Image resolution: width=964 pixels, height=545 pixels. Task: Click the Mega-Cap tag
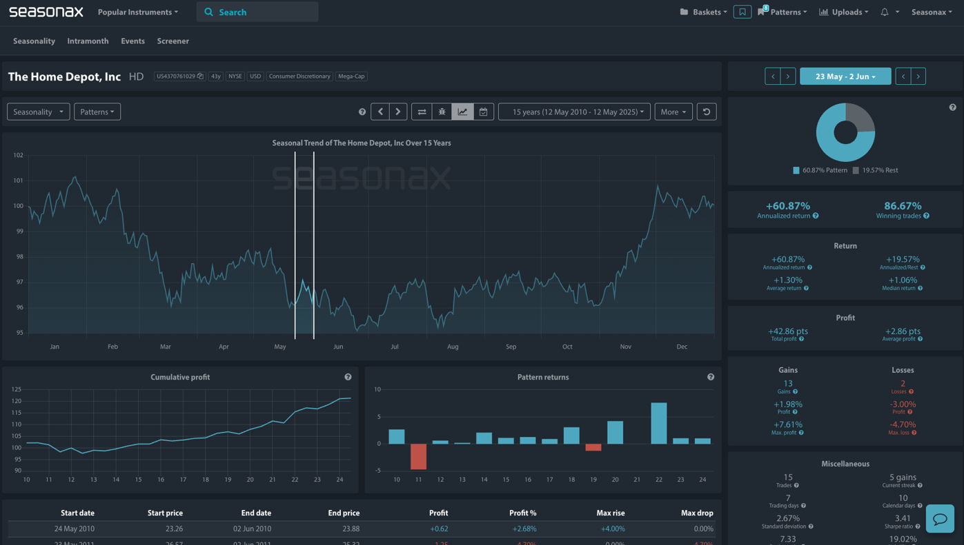tap(351, 76)
